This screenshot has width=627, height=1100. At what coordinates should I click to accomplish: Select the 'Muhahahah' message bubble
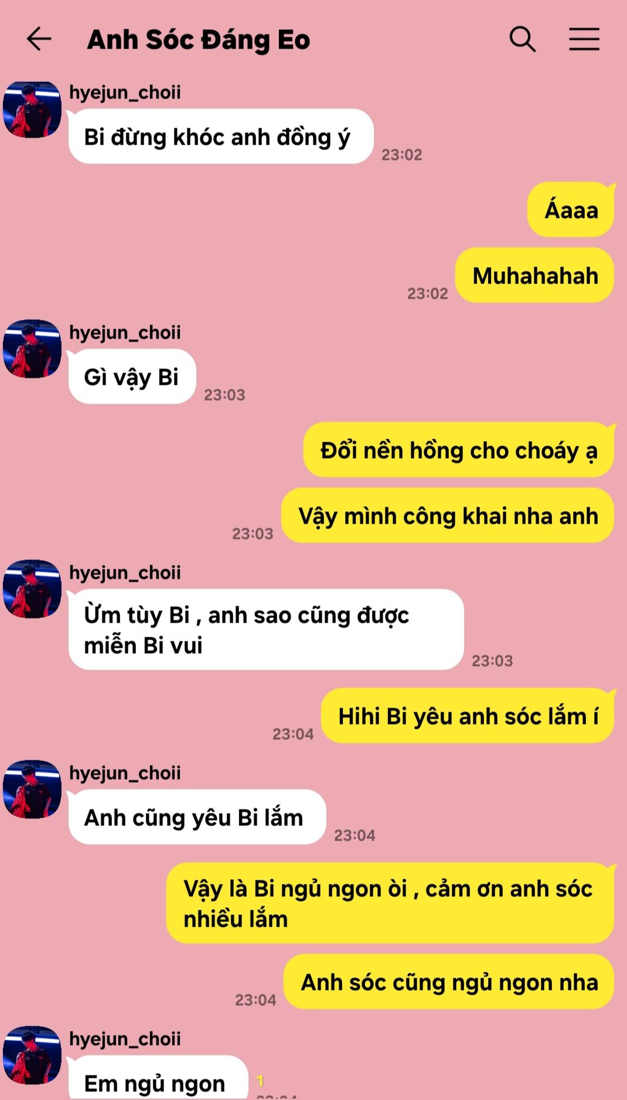pos(535,275)
